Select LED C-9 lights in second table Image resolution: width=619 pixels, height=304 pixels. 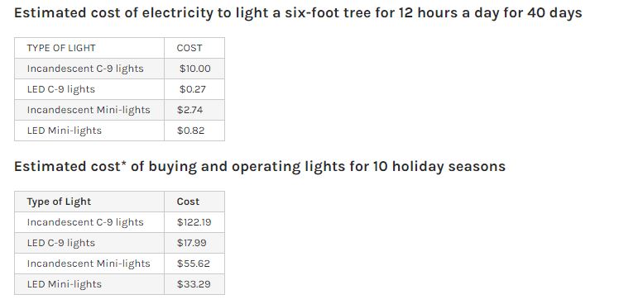tap(61, 243)
